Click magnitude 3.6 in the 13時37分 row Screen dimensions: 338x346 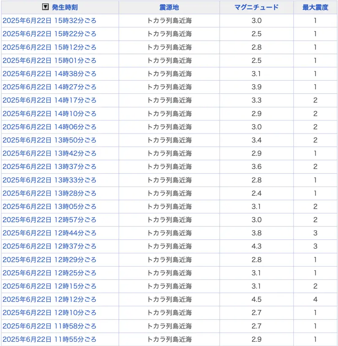(256, 166)
